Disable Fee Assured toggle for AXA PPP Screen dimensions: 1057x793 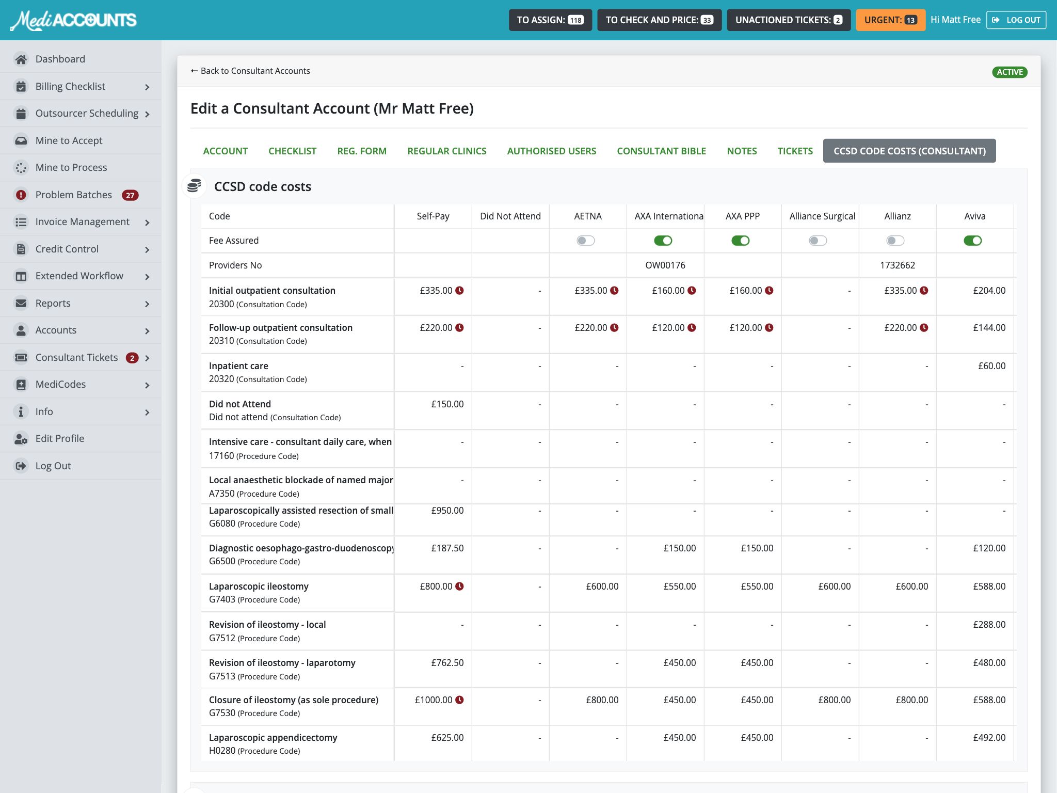pos(741,241)
